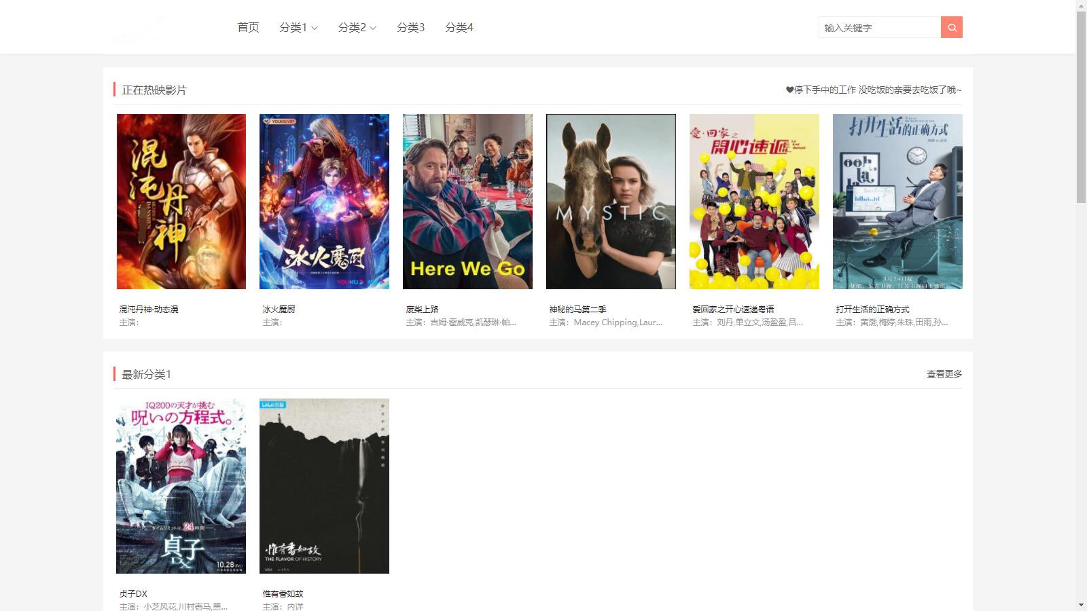Open the faint site logo in header
This screenshot has width=1087, height=611.
pyautogui.click(x=136, y=29)
